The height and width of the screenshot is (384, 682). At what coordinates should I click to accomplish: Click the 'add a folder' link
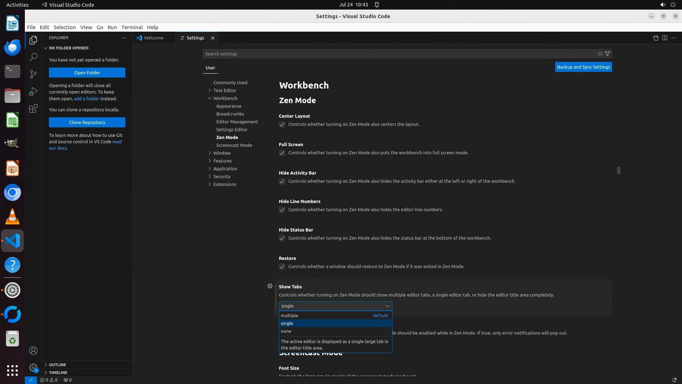coord(86,98)
